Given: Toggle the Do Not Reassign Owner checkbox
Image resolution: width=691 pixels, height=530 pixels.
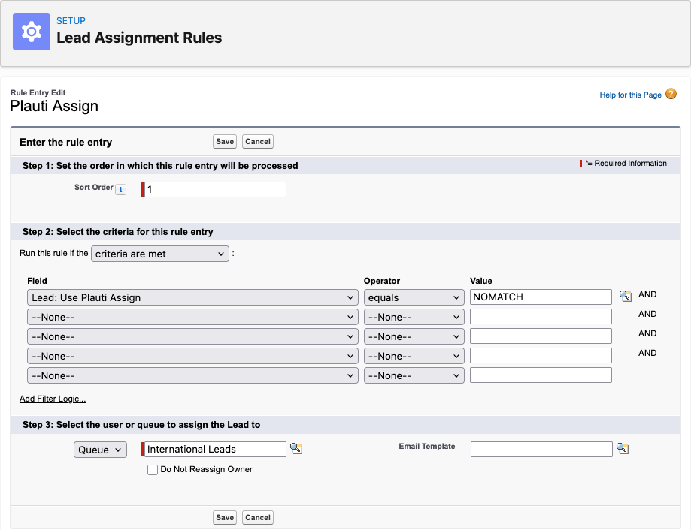Looking at the screenshot, I should (x=153, y=470).
